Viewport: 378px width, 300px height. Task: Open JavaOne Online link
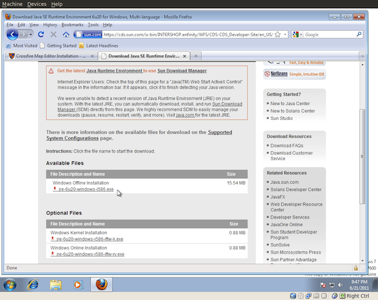(x=286, y=224)
